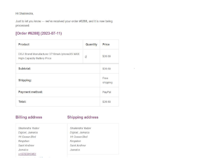Click the Payment method label
The width and height of the screenshot is (216, 167).
[x=30, y=92]
